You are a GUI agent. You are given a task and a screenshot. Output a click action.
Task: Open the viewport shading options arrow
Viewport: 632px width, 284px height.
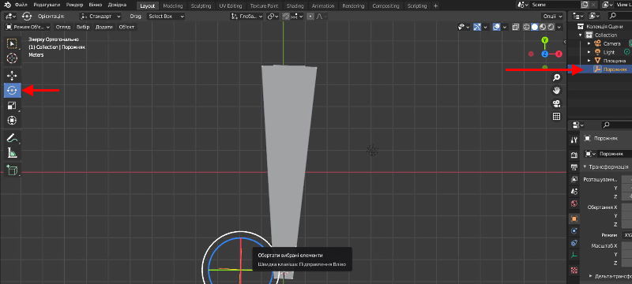[x=559, y=27]
